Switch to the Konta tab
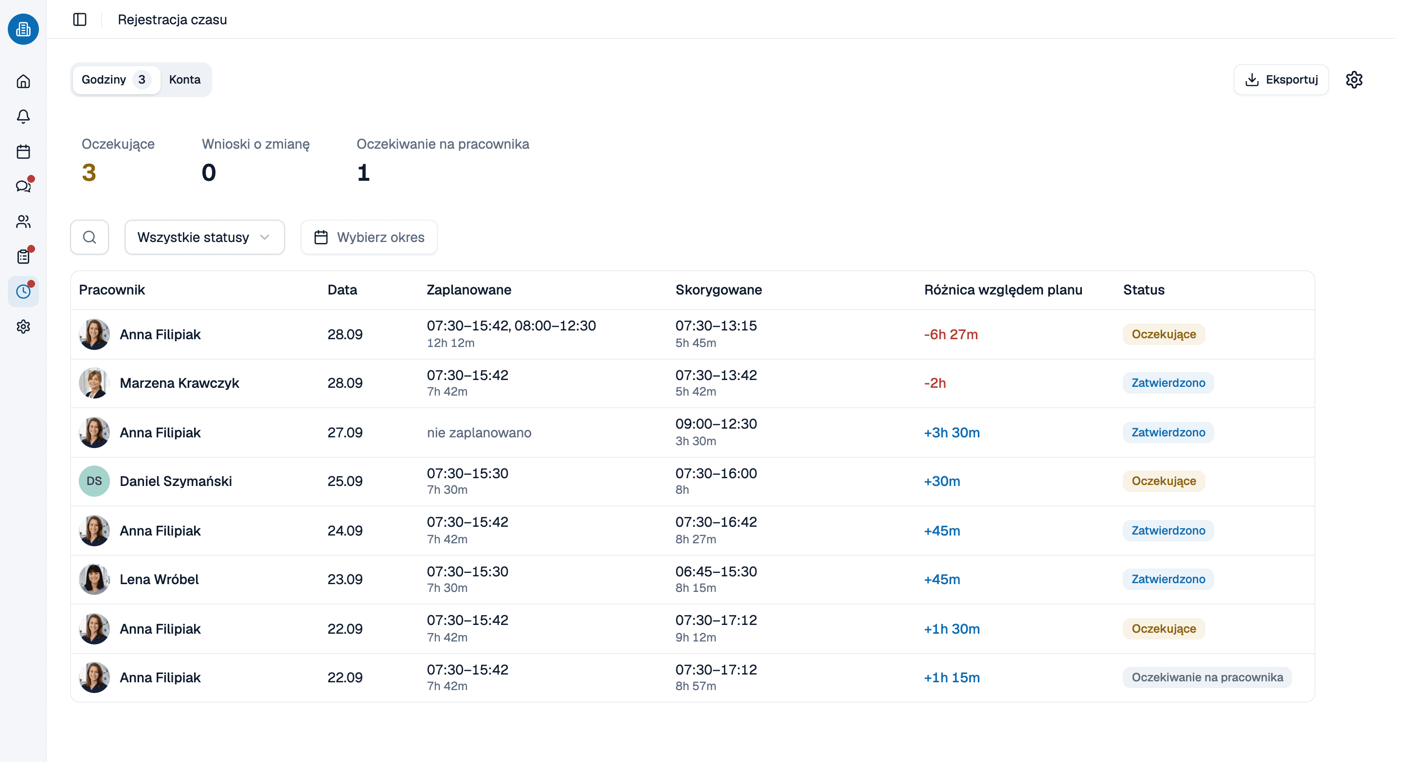1401x762 pixels. pos(184,79)
